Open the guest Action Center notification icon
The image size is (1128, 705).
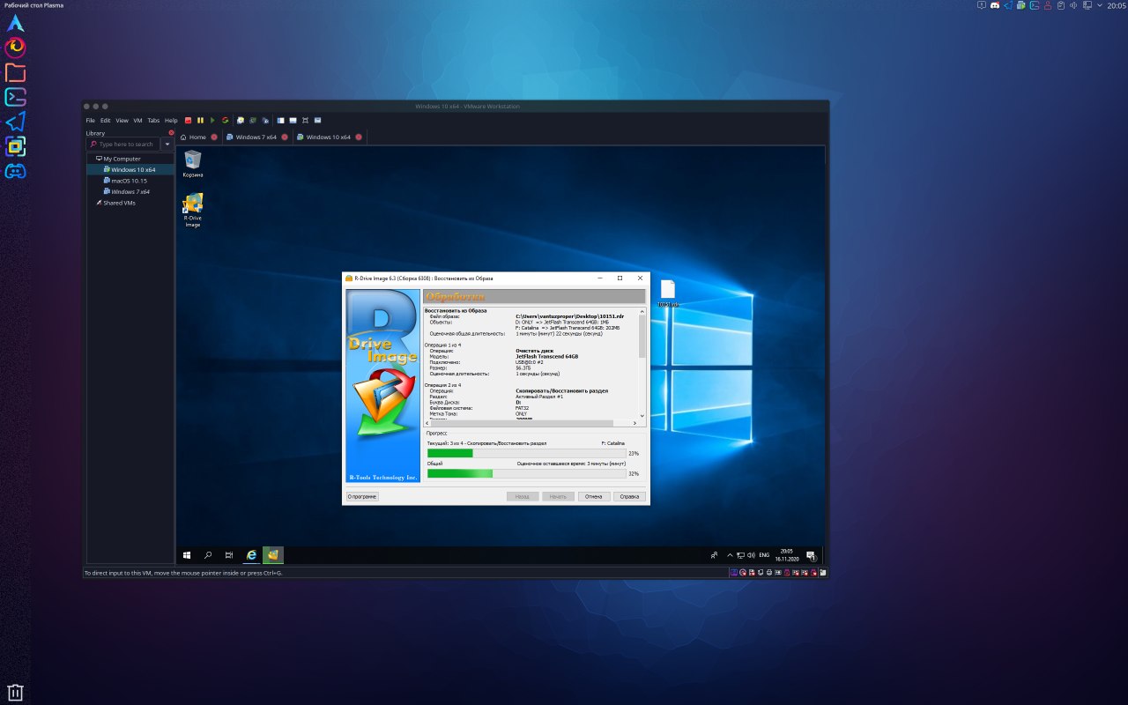[811, 556]
